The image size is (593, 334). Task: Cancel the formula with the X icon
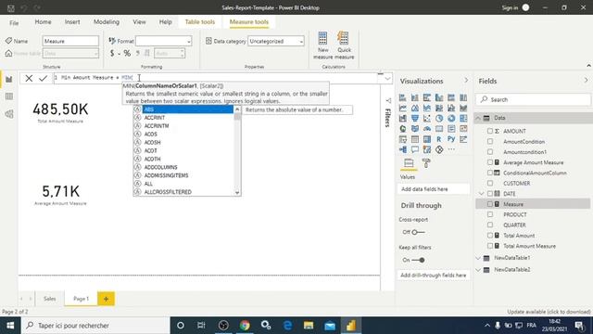tap(29, 78)
